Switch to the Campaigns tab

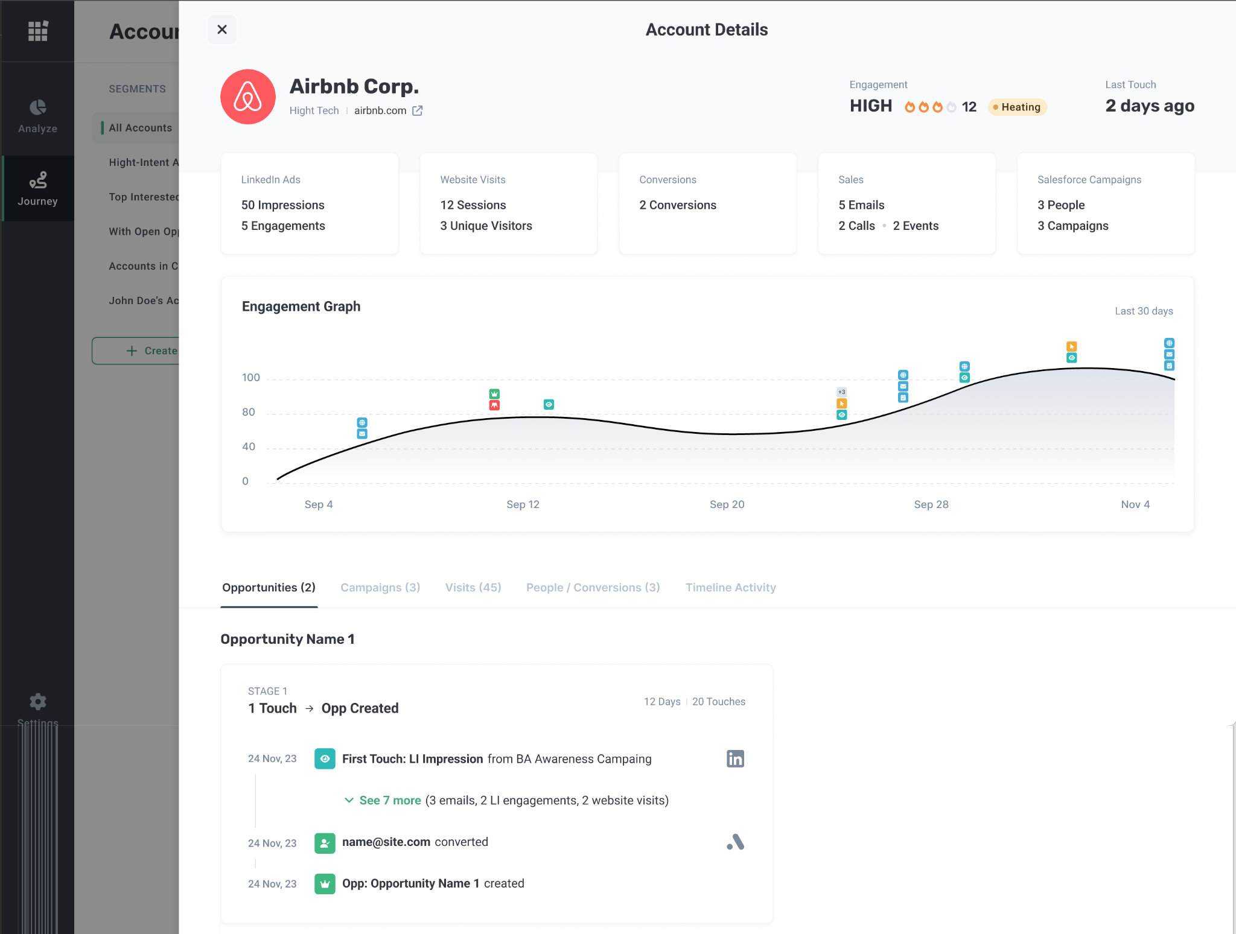coord(380,587)
